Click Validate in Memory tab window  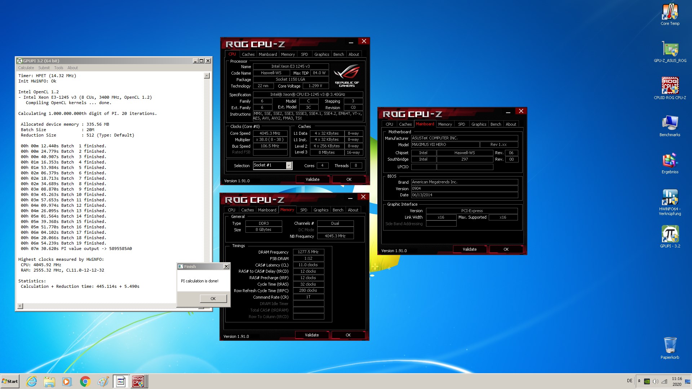312,335
